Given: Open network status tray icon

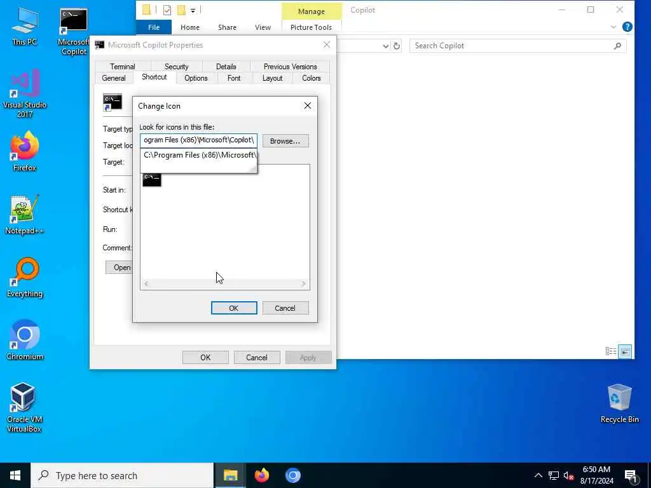Looking at the screenshot, I should (x=554, y=475).
